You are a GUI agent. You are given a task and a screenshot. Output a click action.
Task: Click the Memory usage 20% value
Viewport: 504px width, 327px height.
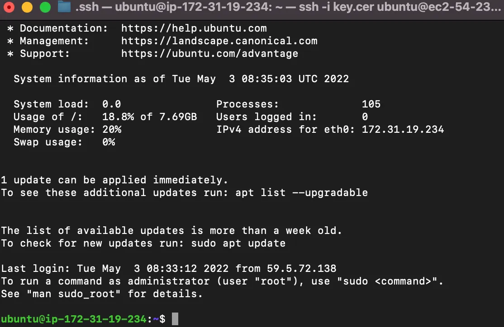click(112, 129)
